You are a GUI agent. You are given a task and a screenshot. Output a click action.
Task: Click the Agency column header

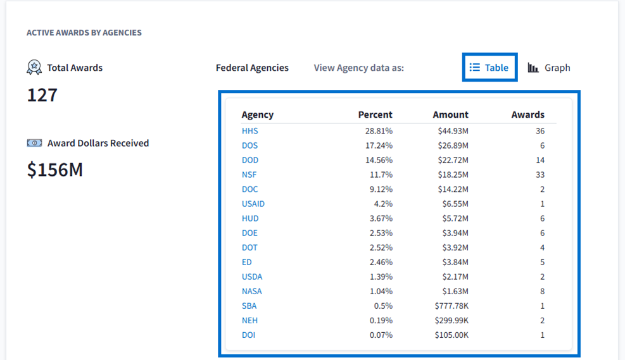(x=257, y=115)
